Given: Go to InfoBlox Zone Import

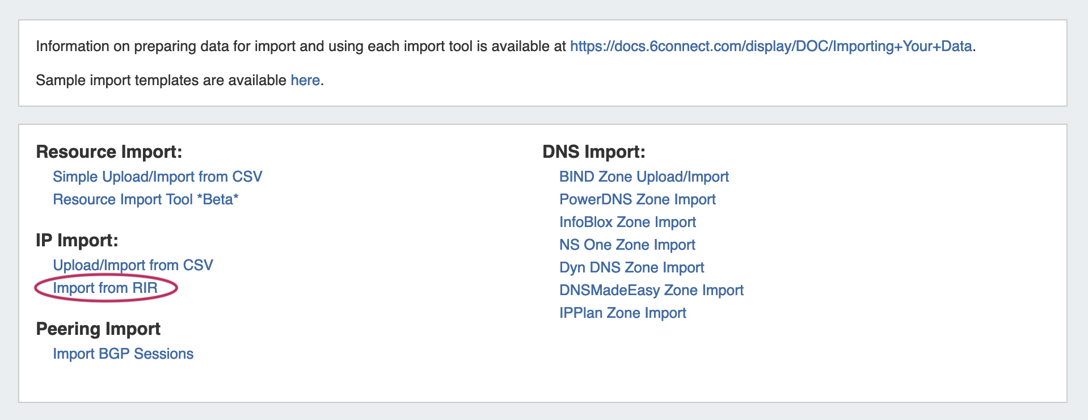Looking at the screenshot, I should [627, 222].
